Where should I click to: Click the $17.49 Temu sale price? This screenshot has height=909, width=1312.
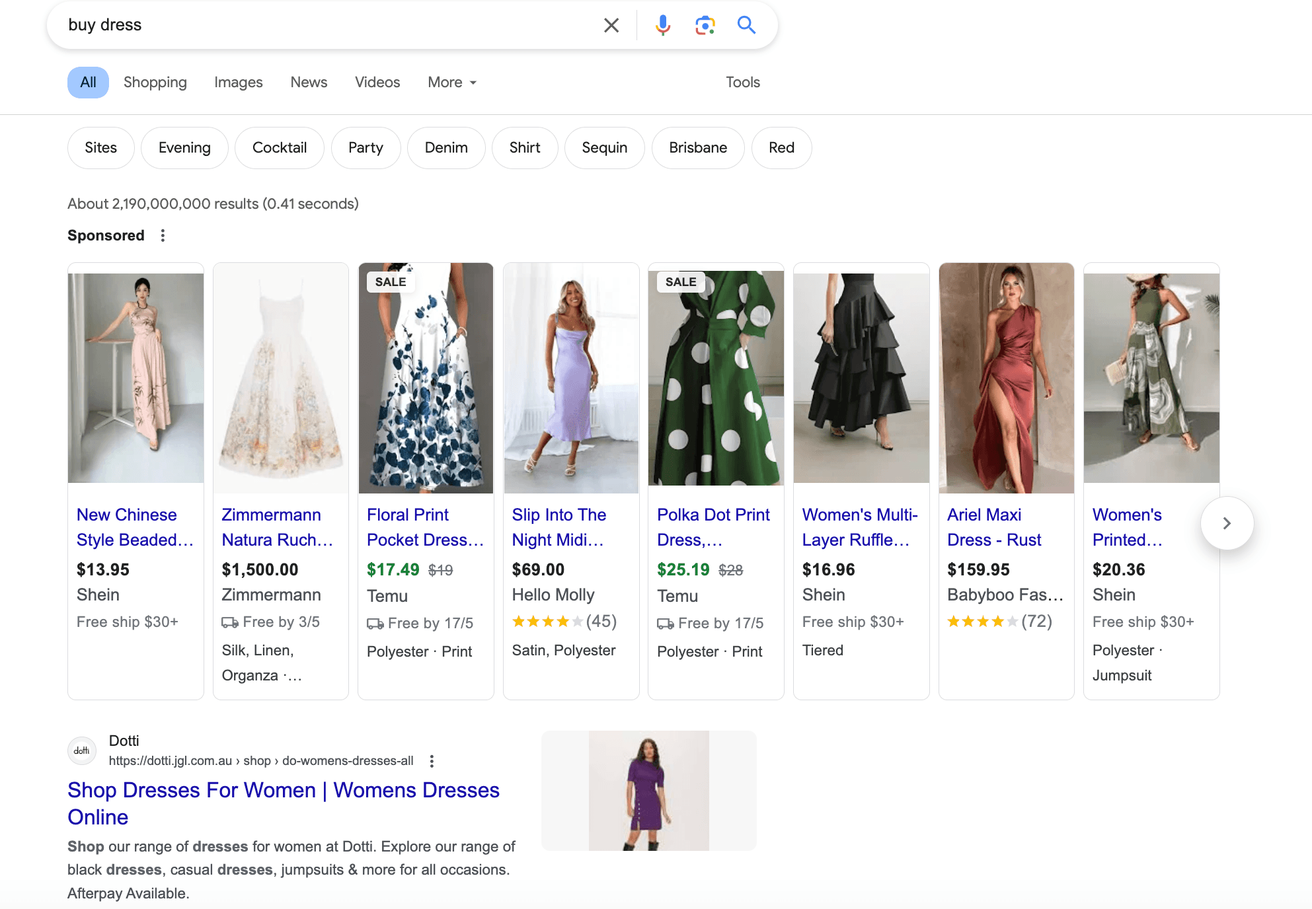pos(393,569)
